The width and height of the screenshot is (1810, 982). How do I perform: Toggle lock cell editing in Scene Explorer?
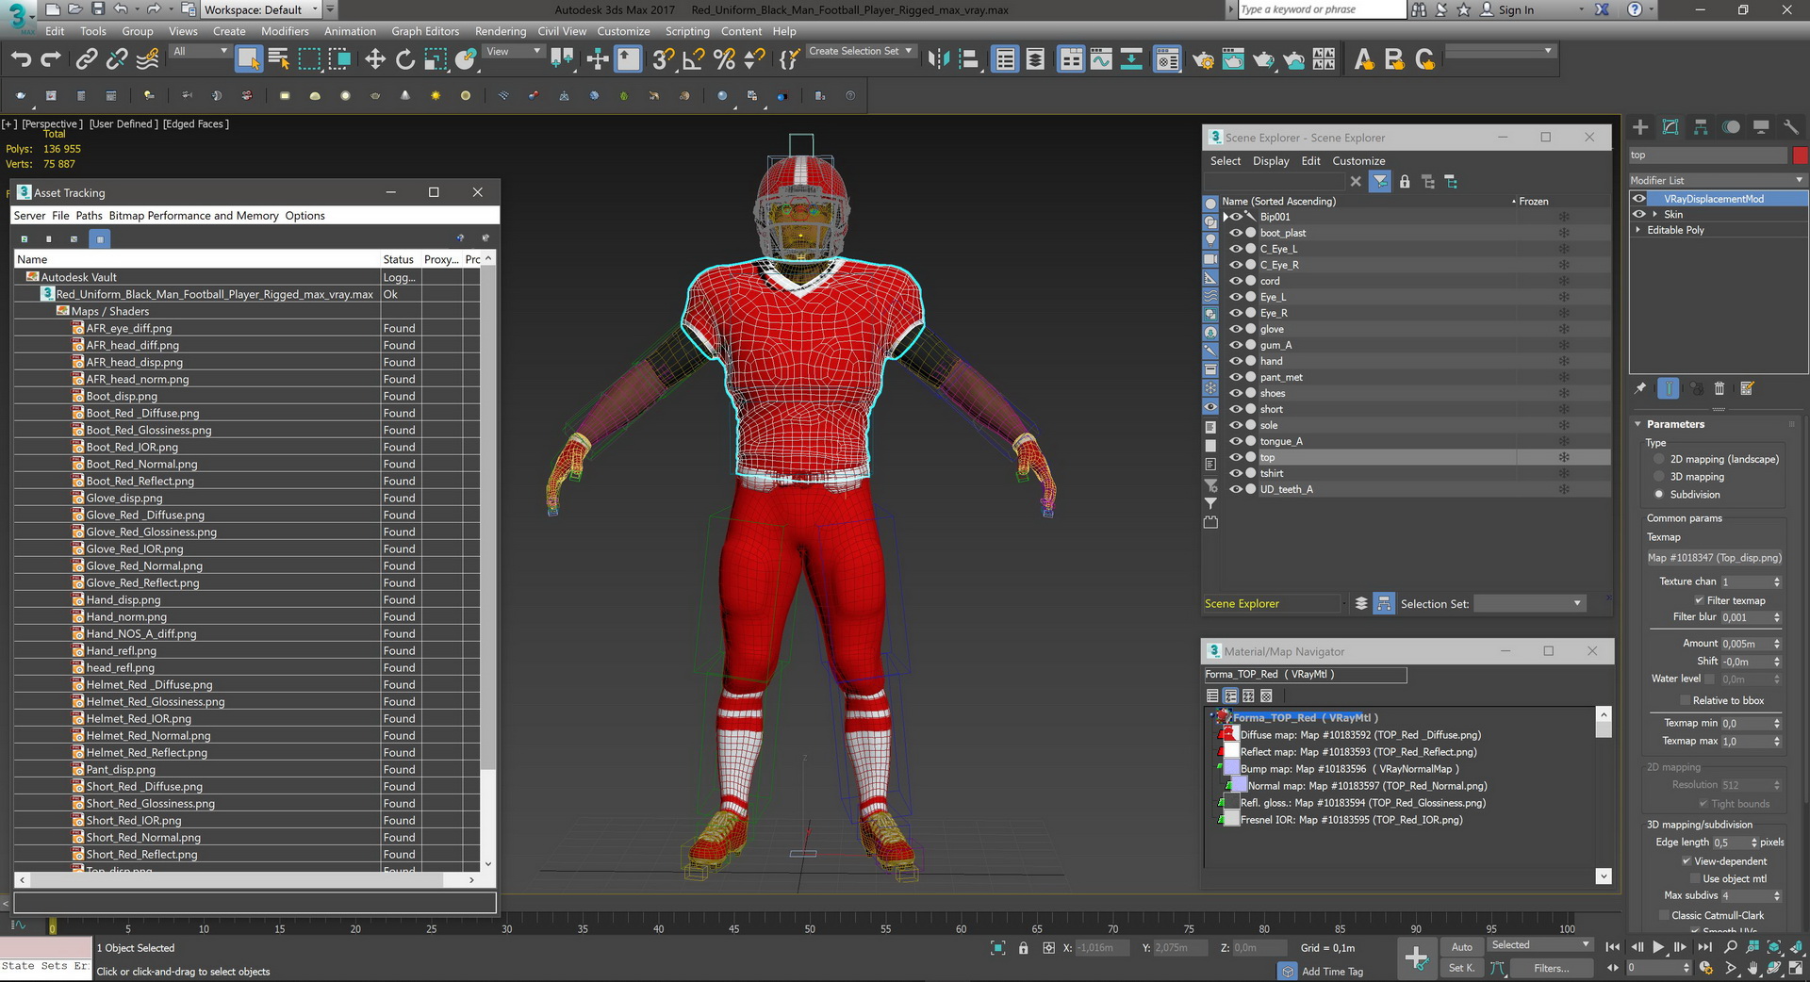1405,182
